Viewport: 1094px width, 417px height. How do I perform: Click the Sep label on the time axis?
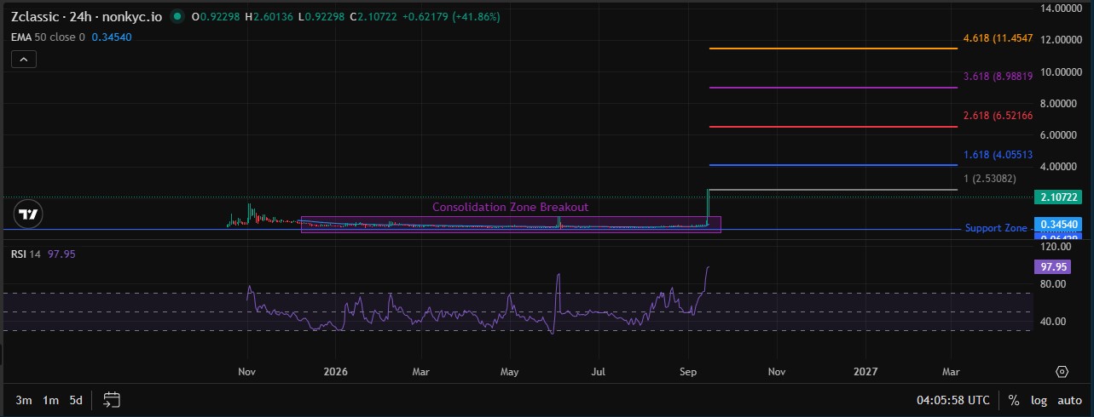(x=690, y=372)
